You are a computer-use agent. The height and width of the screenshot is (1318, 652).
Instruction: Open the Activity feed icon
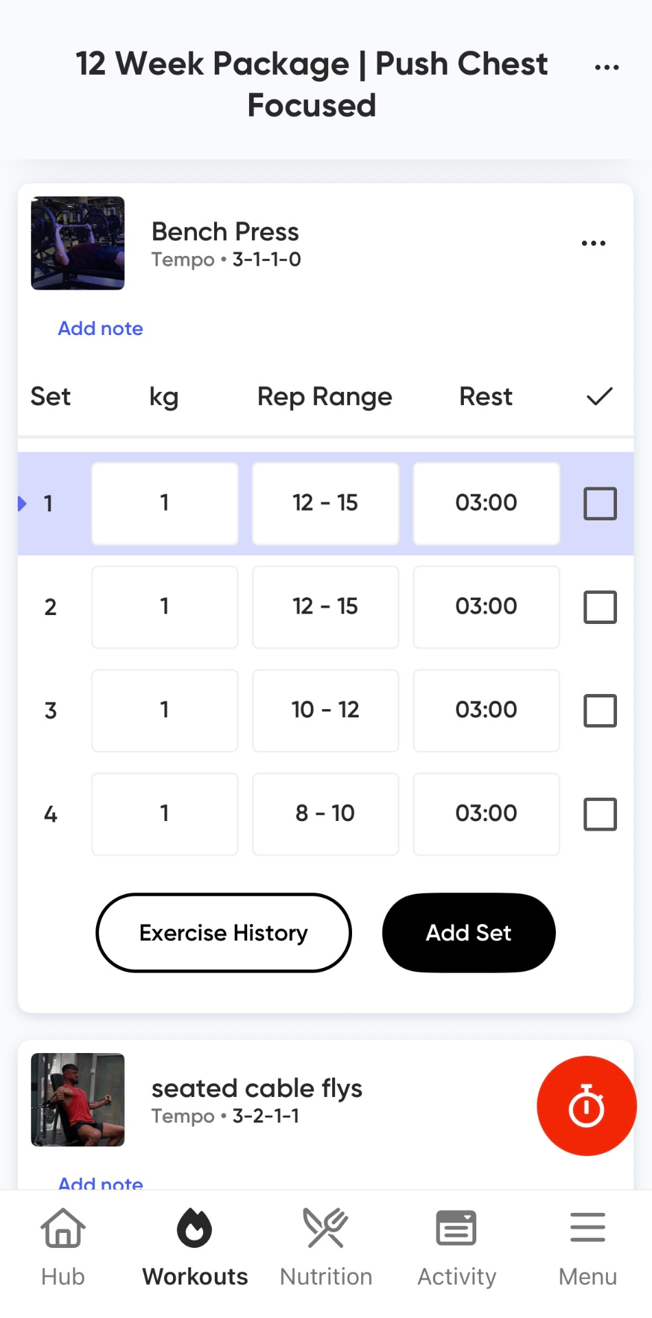pyautogui.click(x=456, y=1229)
